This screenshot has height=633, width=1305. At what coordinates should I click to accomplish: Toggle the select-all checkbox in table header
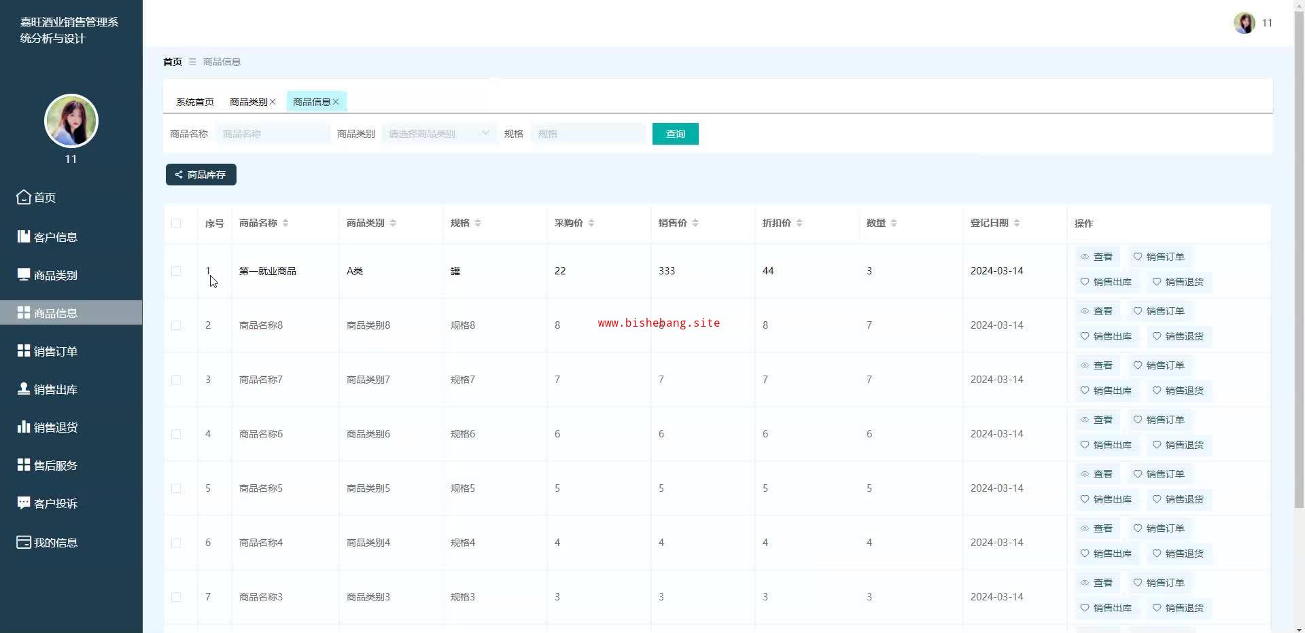[x=176, y=223]
